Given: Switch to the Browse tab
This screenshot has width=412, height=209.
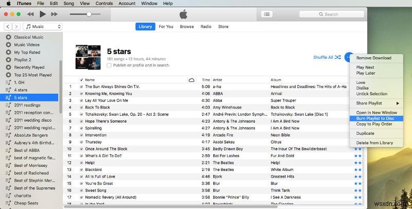Looking at the screenshot, I should (187, 27).
